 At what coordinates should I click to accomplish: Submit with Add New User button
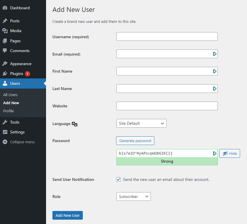click(x=67, y=215)
